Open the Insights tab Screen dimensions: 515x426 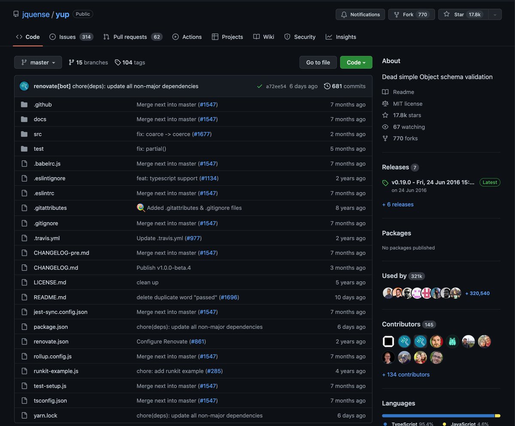coord(341,37)
